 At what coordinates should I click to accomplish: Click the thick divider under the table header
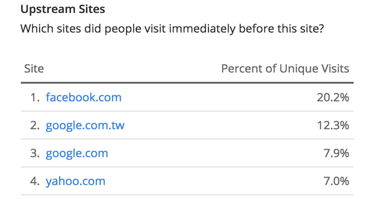click(x=187, y=83)
